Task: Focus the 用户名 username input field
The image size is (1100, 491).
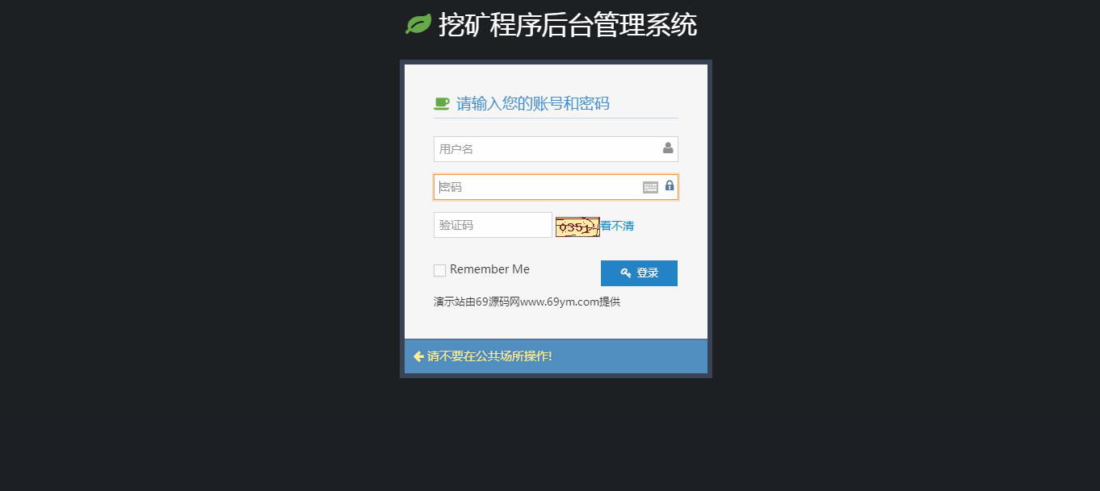Action: tap(556, 149)
